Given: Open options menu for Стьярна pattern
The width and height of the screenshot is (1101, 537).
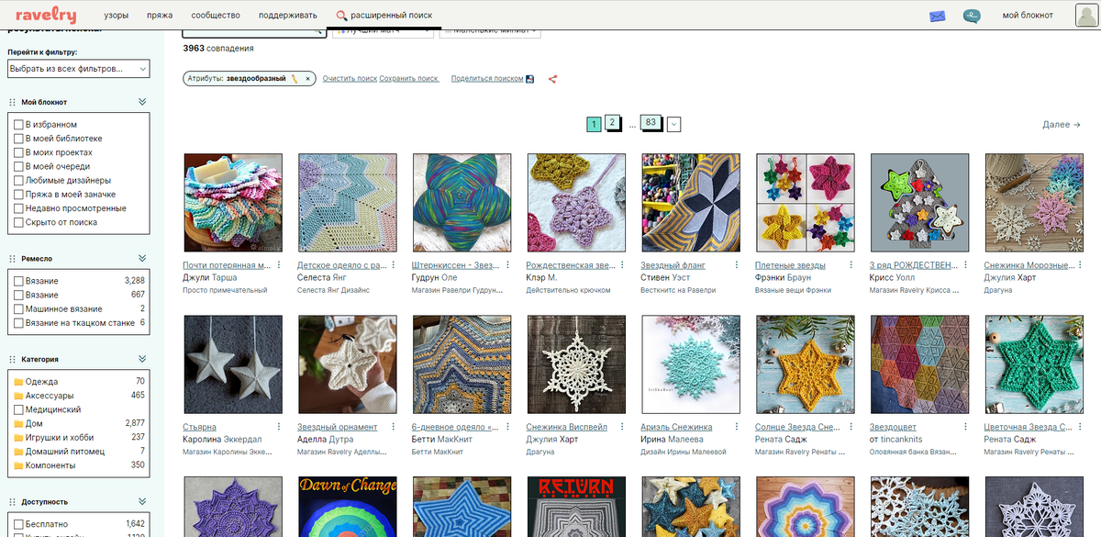Looking at the screenshot, I should pyautogui.click(x=278, y=427).
